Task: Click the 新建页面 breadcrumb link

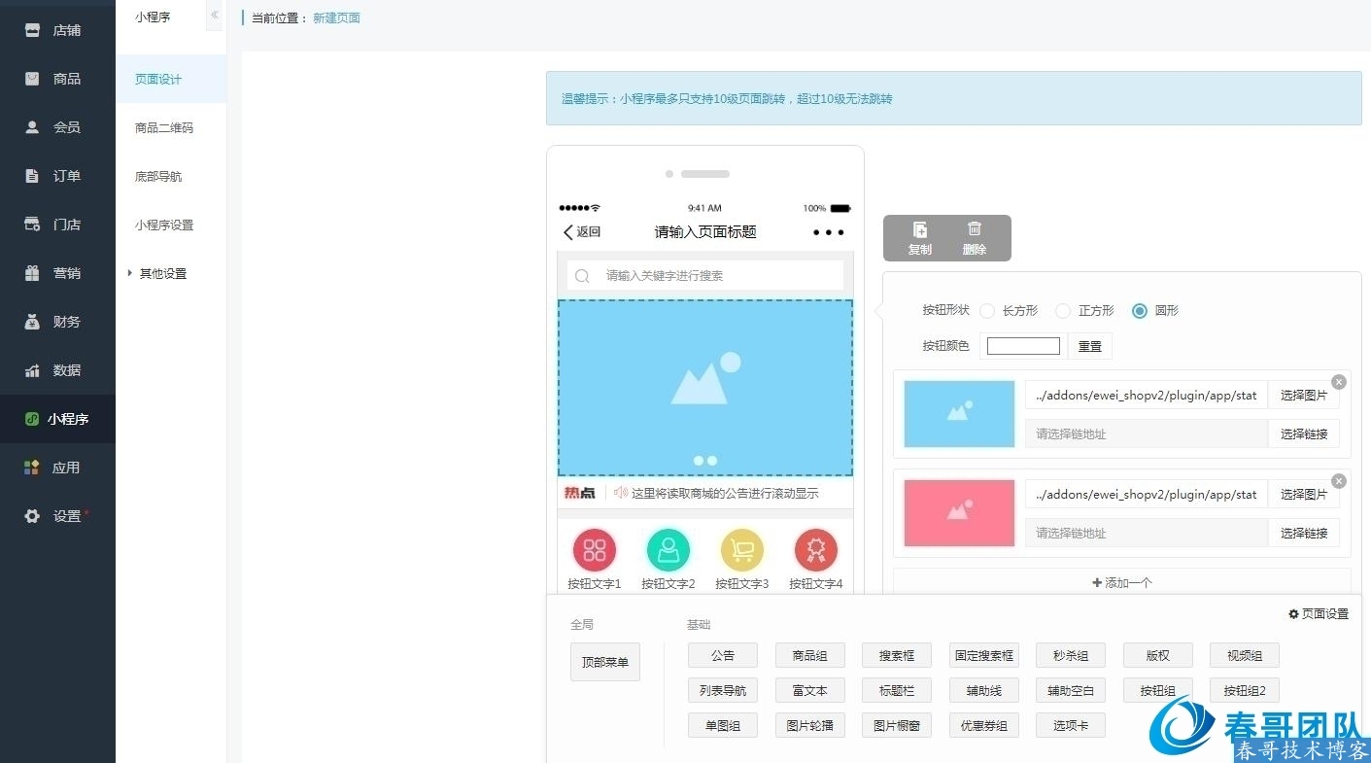Action: (x=336, y=18)
